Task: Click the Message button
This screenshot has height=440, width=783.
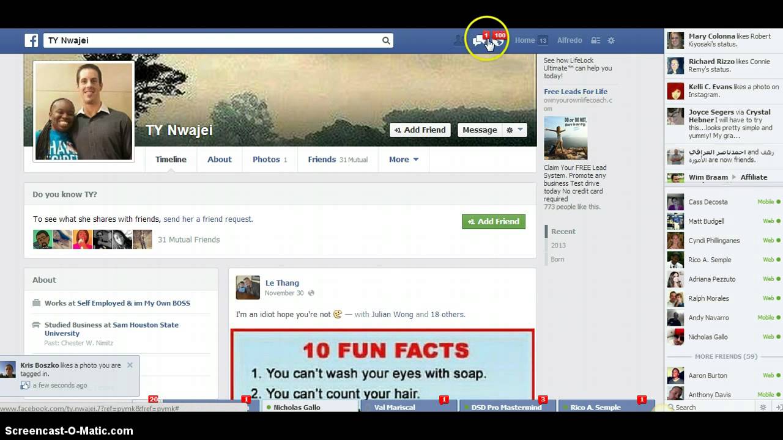Action: [480, 130]
